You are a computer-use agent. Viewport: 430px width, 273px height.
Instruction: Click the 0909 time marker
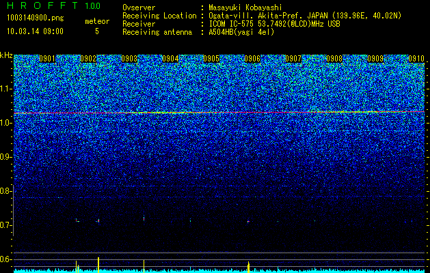[375, 59]
